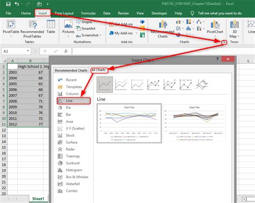This screenshot has height=203, width=255.
Task: Switch to the Home tab
Action: [26, 13]
